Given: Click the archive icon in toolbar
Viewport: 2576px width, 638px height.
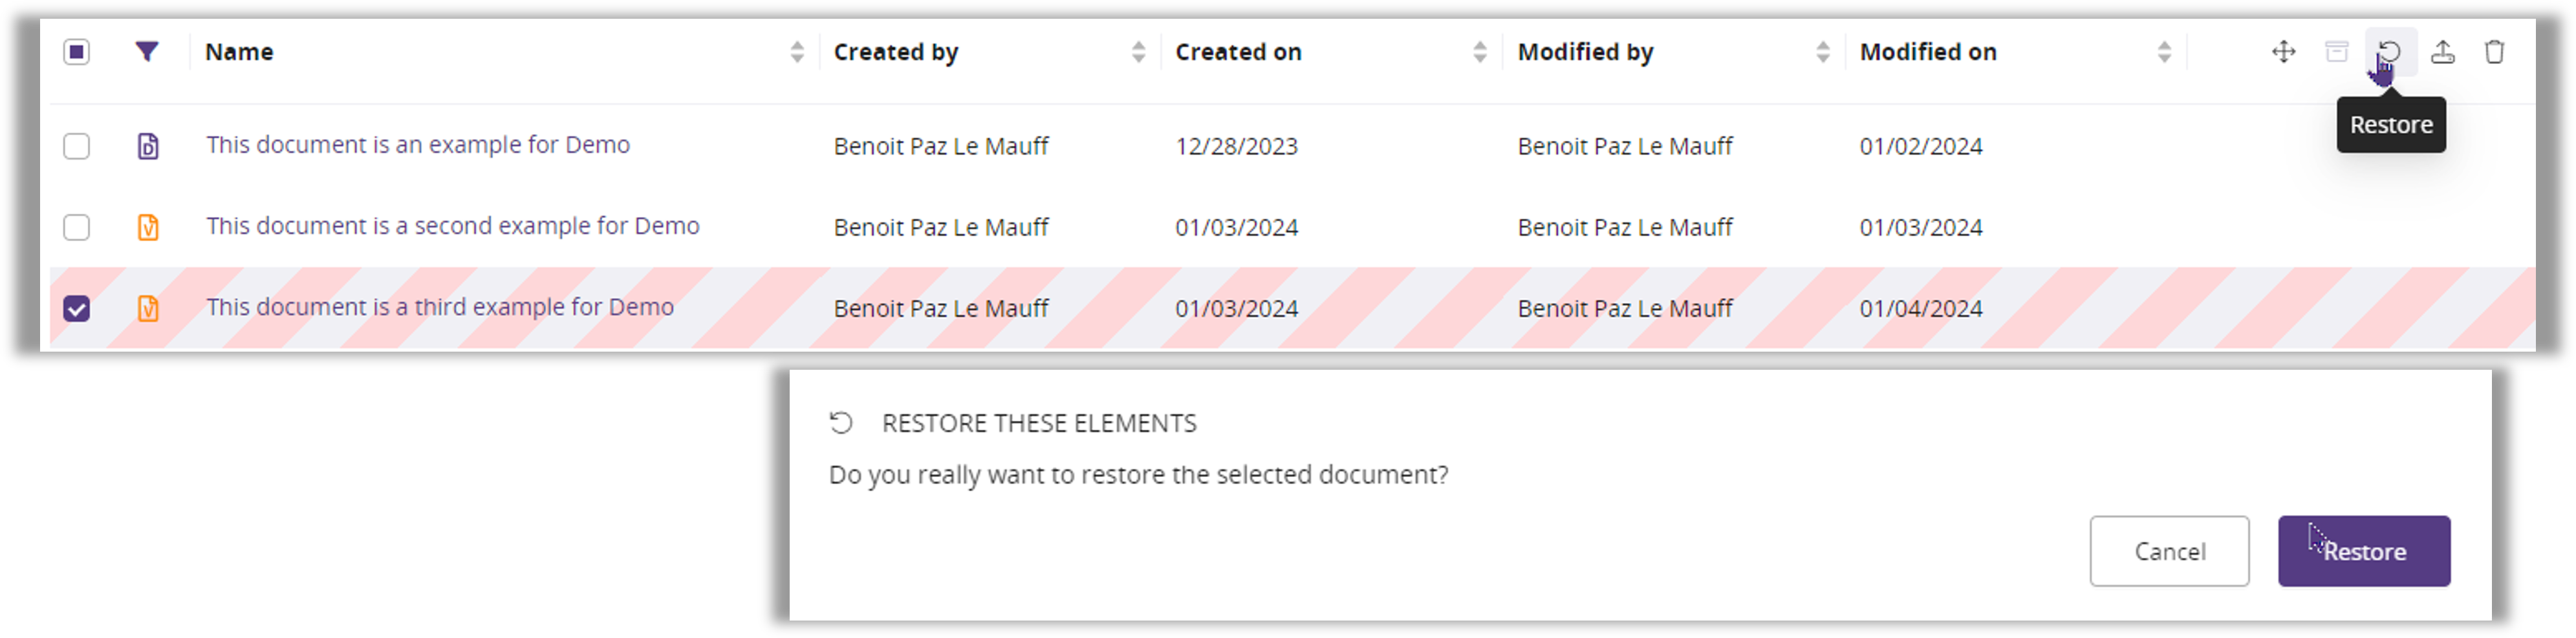Looking at the screenshot, I should 2336,51.
